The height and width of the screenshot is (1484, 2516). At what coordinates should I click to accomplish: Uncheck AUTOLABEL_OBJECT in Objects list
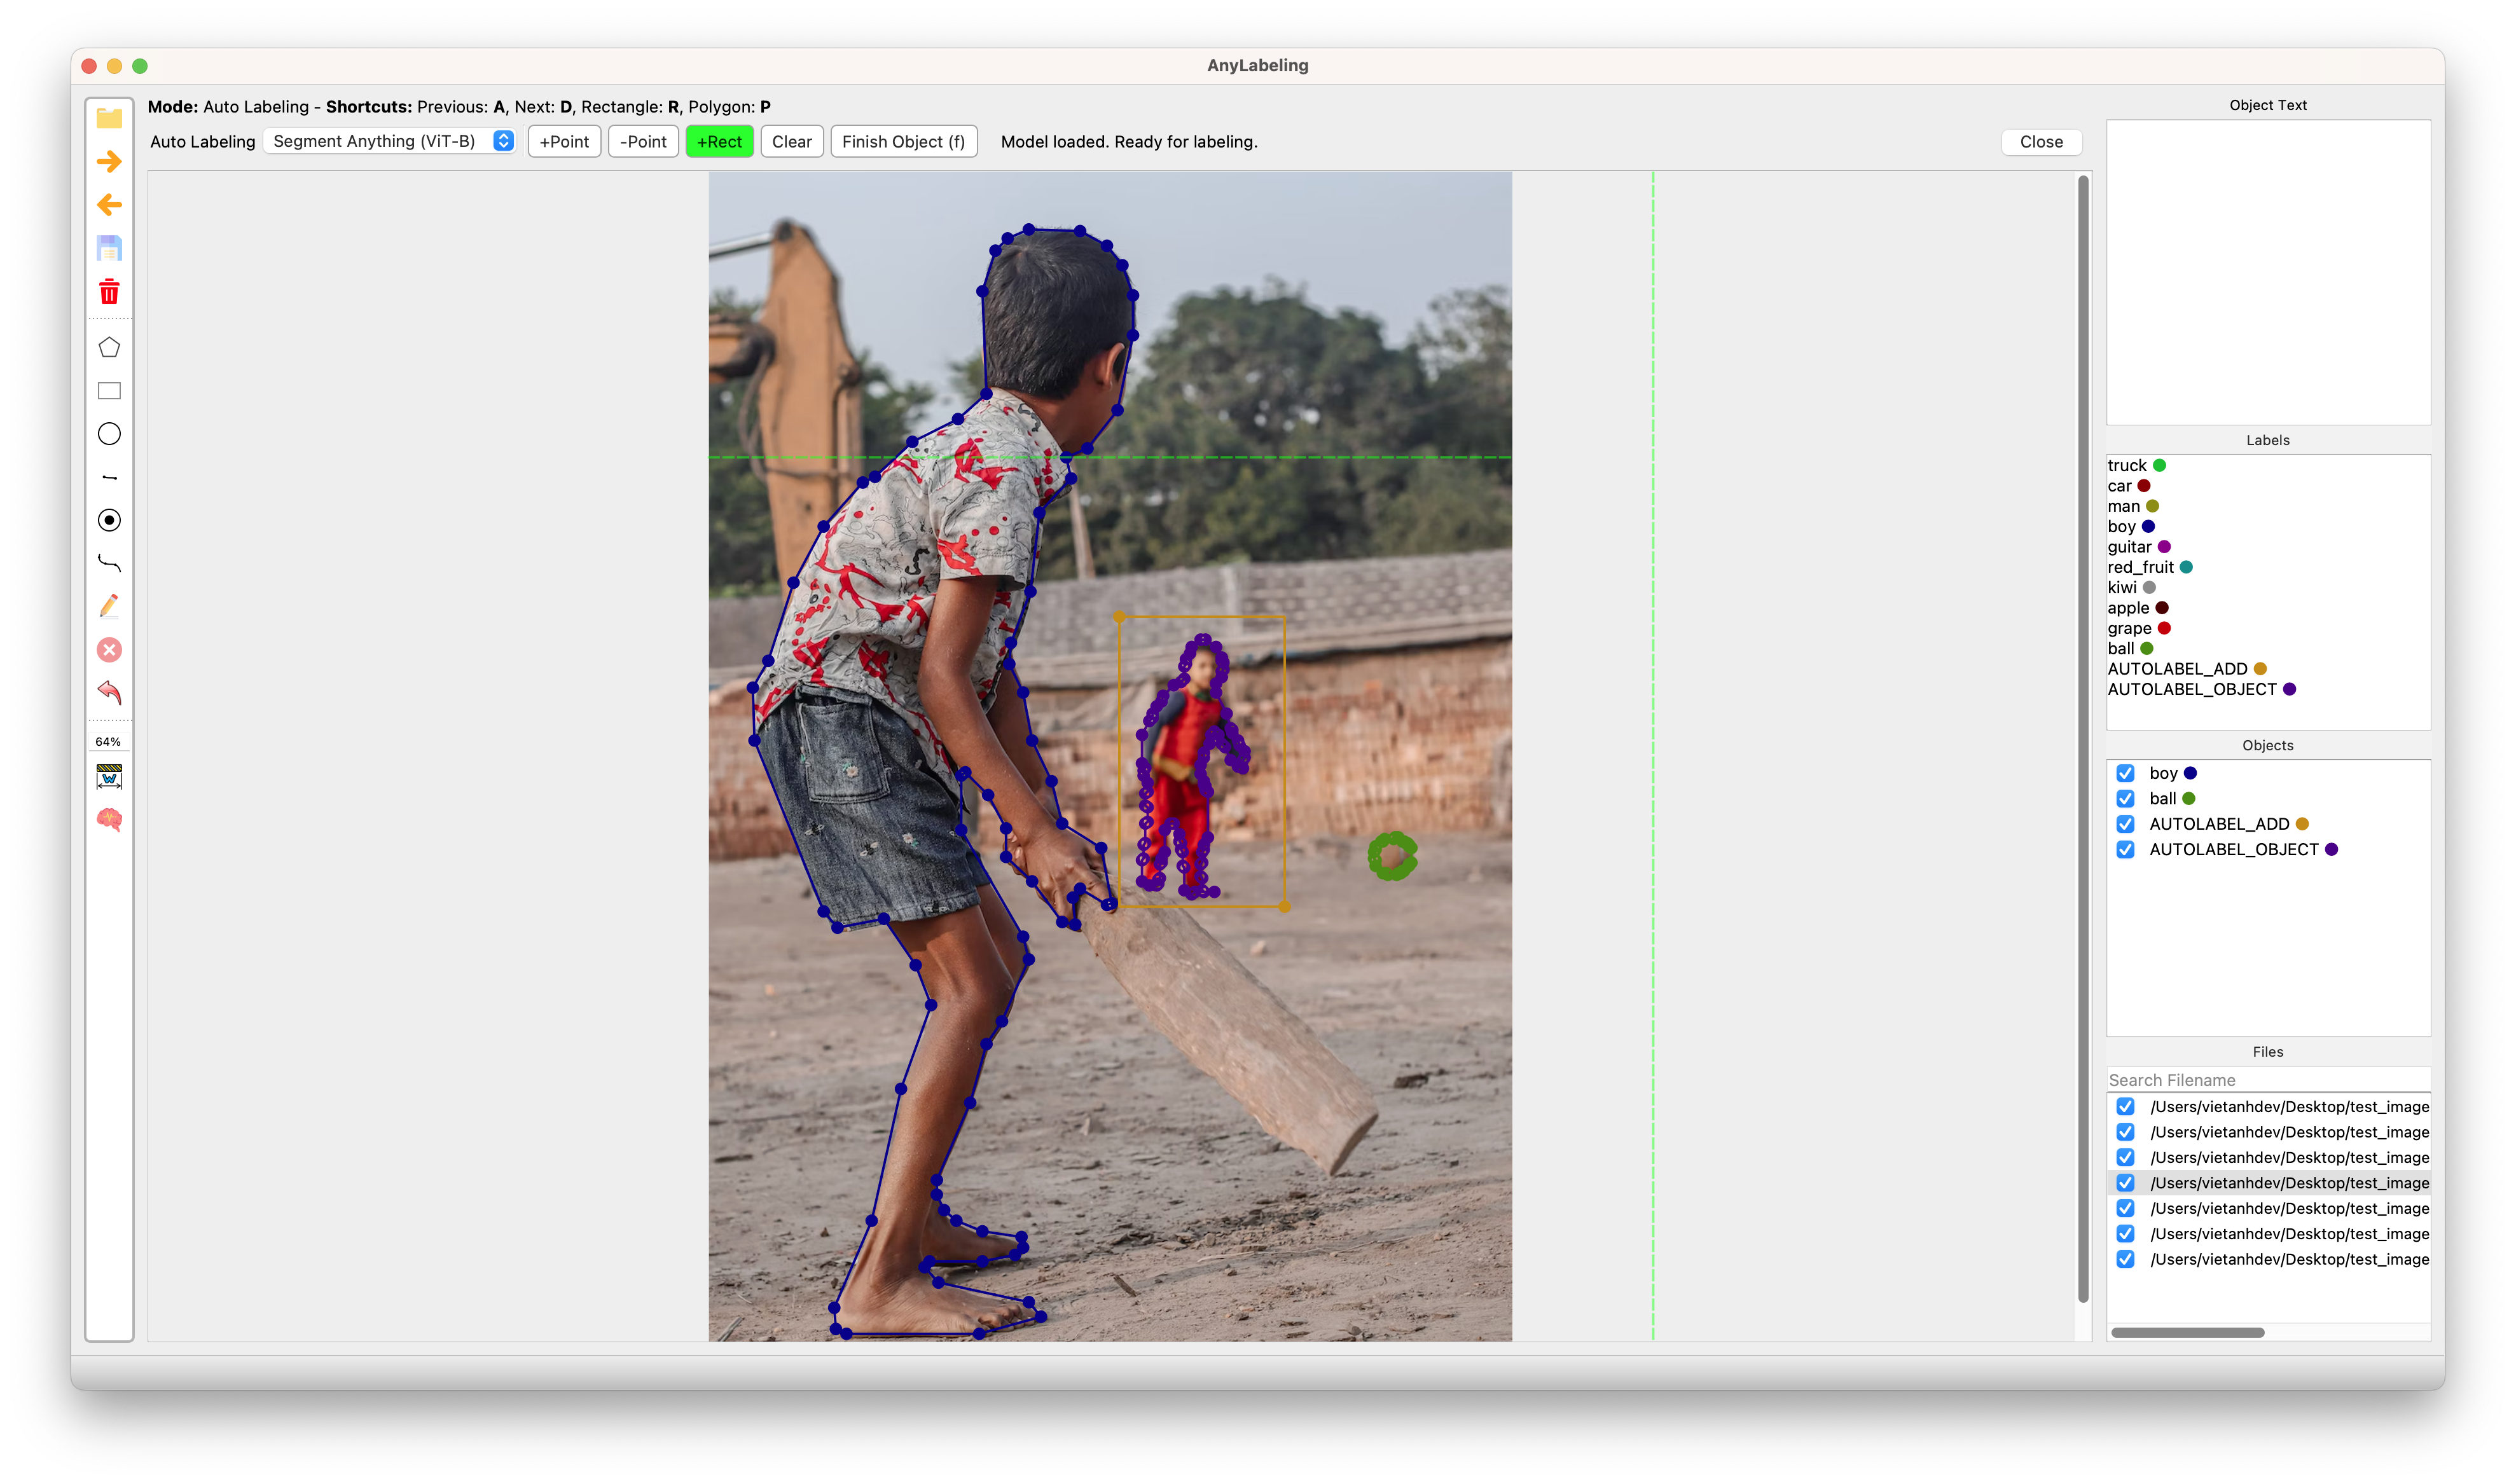tap(2125, 849)
